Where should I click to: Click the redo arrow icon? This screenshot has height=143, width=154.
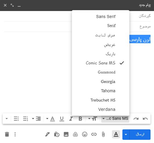pos(136,119)
